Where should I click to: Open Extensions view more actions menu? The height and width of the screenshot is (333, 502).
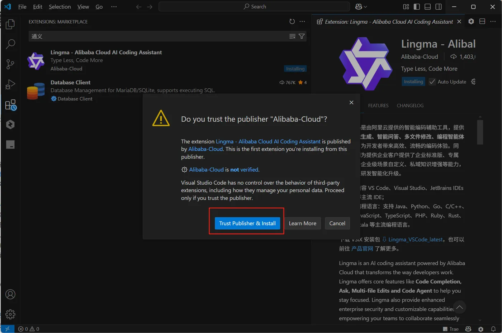302,21
